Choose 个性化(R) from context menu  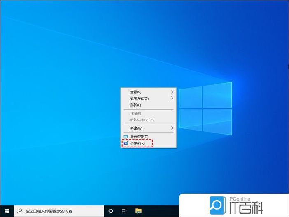point(149,143)
